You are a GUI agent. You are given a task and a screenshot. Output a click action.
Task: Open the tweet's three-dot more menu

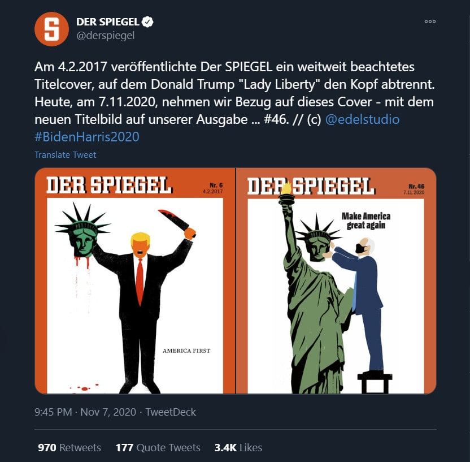tap(430, 21)
